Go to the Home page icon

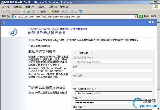click(x=33, y=12)
